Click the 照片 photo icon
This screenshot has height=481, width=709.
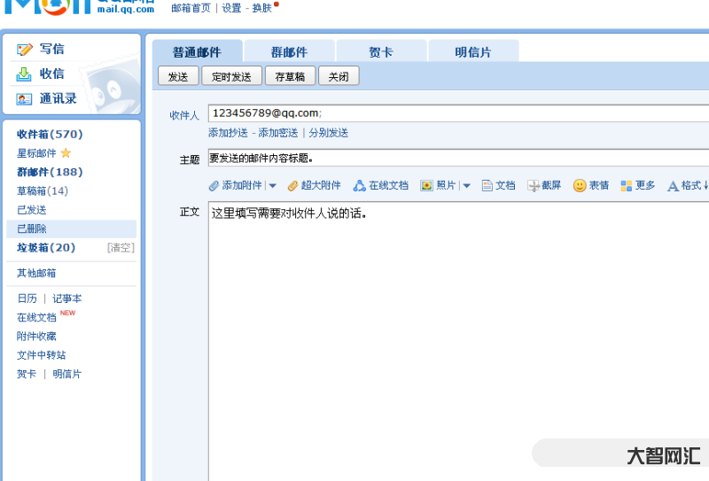pos(426,186)
